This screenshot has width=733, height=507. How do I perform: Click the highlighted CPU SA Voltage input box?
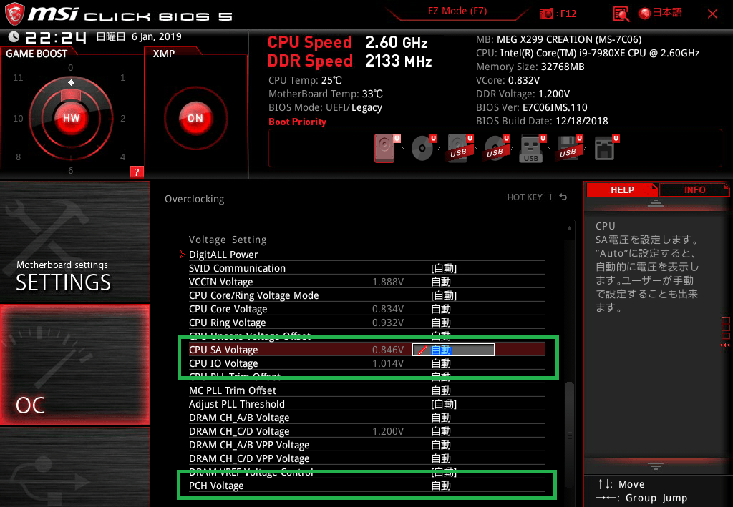point(453,350)
